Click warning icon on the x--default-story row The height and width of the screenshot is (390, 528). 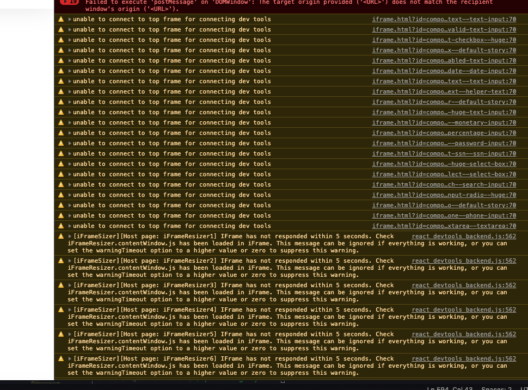pos(61,50)
